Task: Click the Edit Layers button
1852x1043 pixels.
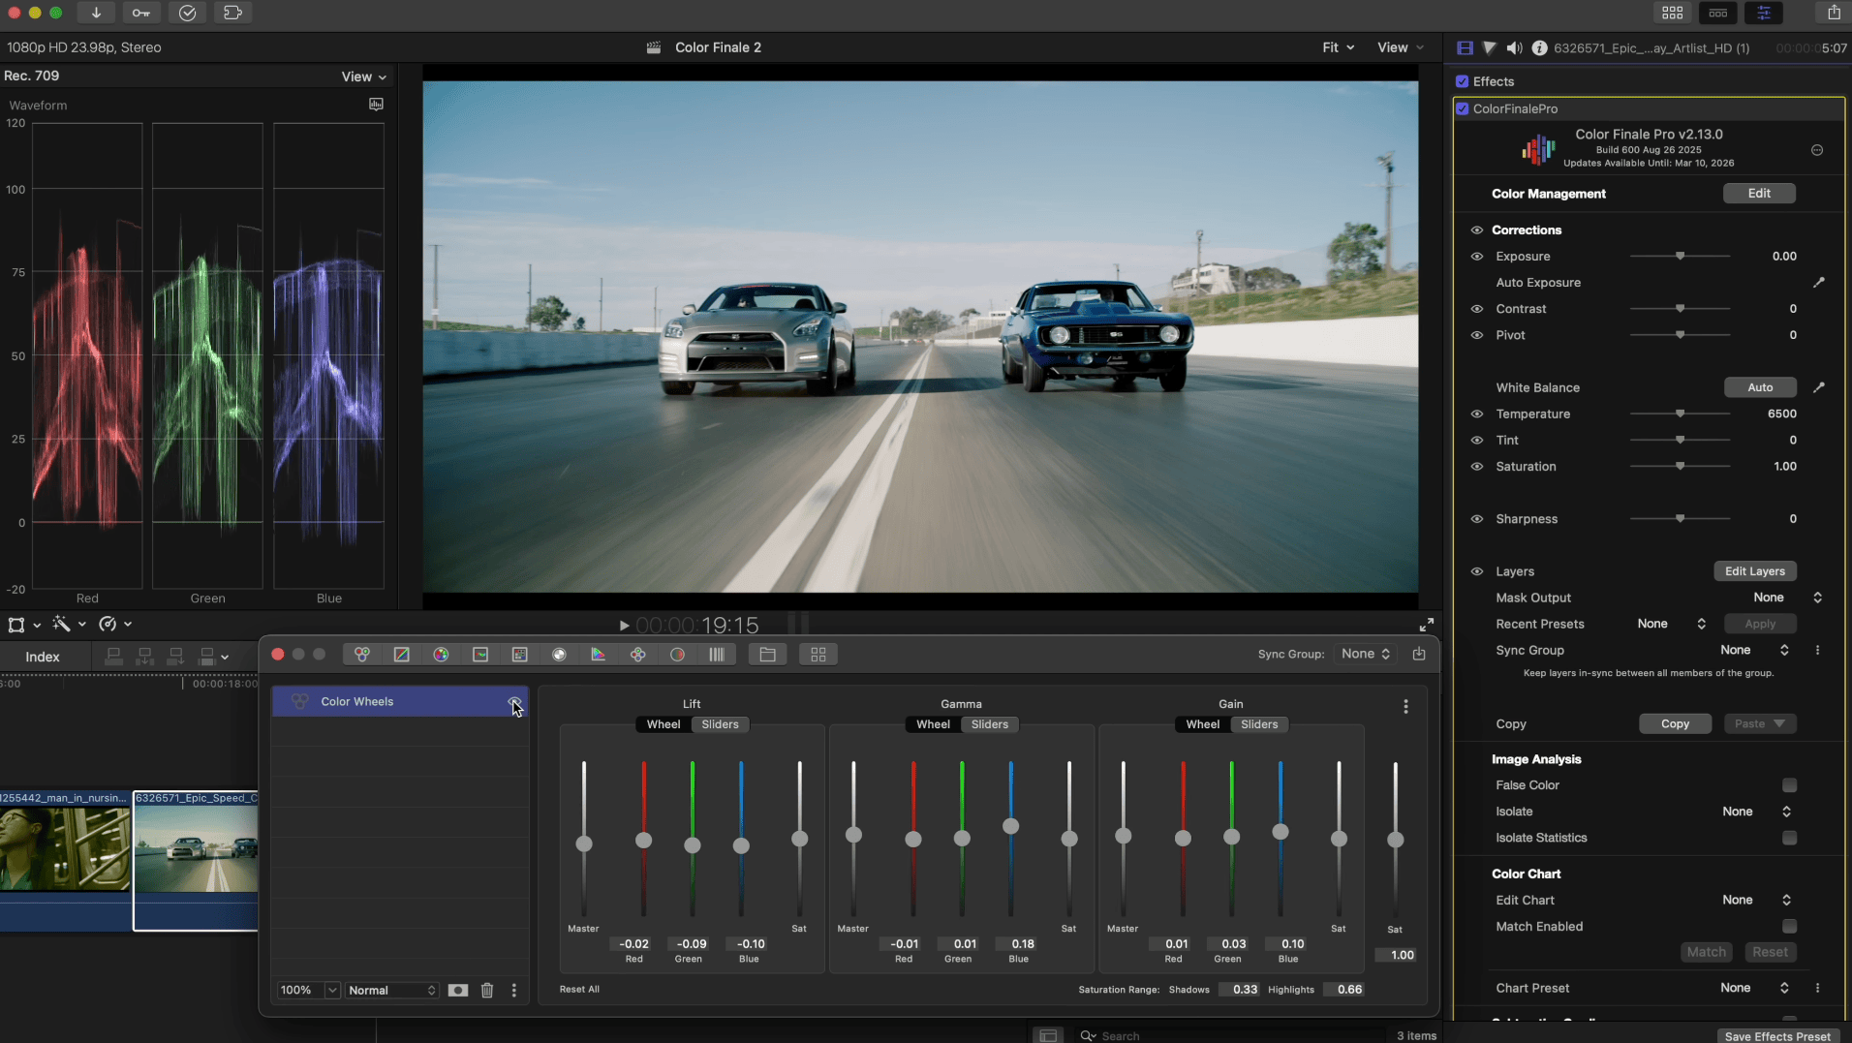Action: (1754, 571)
